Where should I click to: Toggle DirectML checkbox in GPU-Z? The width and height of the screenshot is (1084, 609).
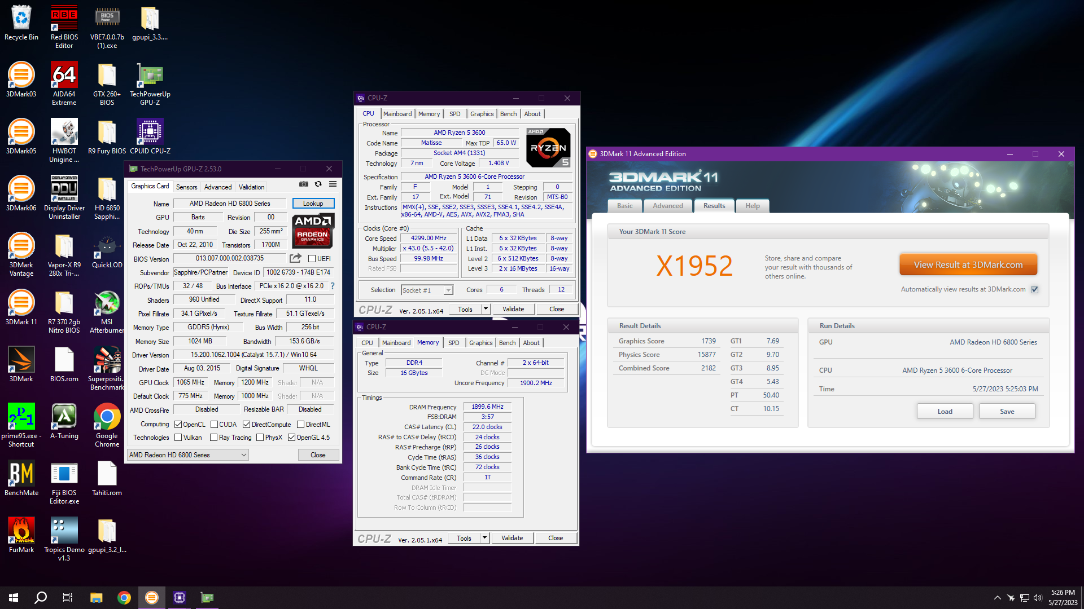pyautogui.click(x=300, y=425)
